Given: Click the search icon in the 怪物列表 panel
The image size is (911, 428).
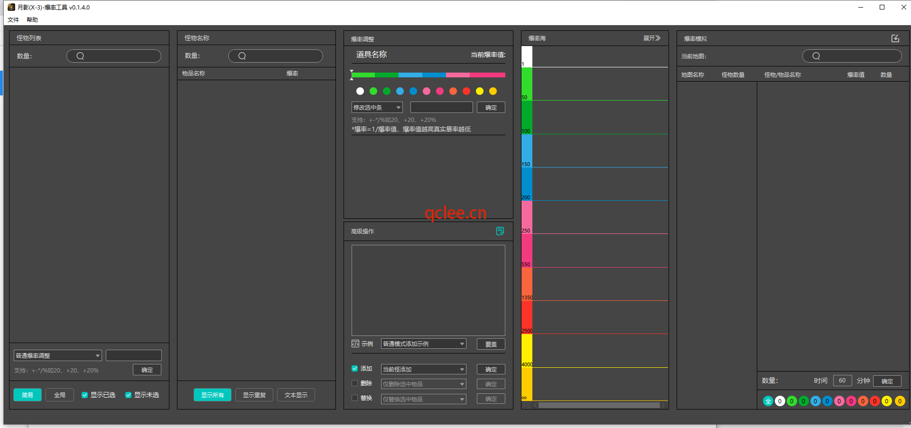Looking at the screenshot, I should tap(80, 56).
